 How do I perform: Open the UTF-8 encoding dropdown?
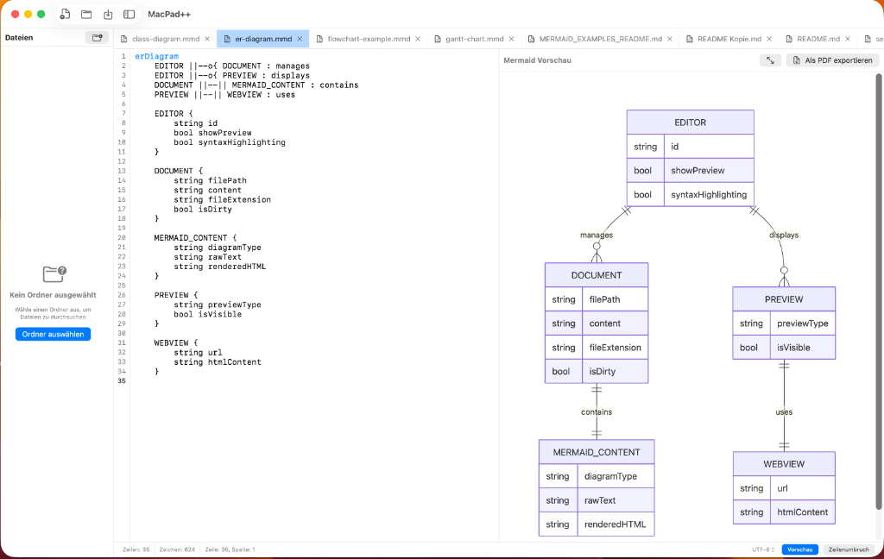tap(762, 550)
